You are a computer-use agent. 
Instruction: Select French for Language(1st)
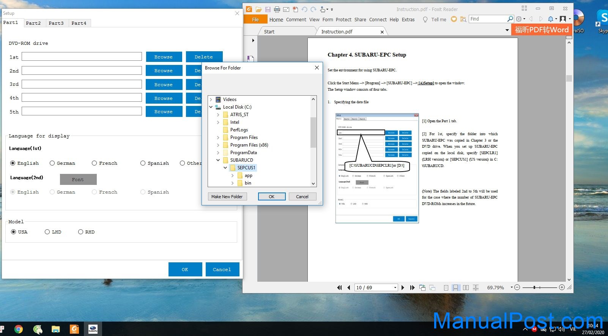94,163
